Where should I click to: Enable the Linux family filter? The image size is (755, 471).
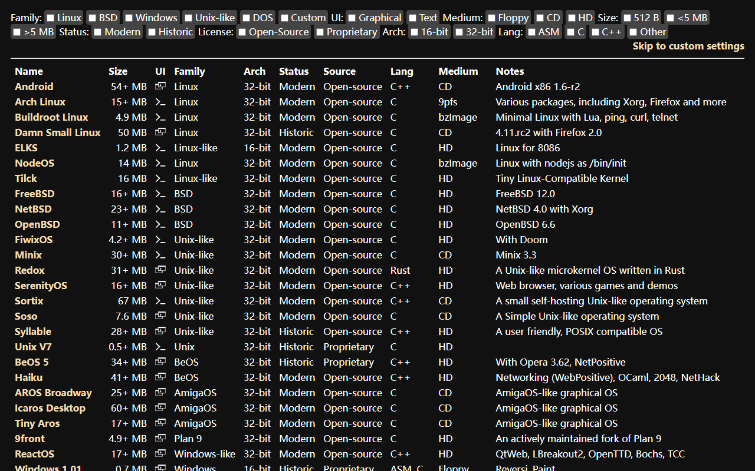point(51,18)
